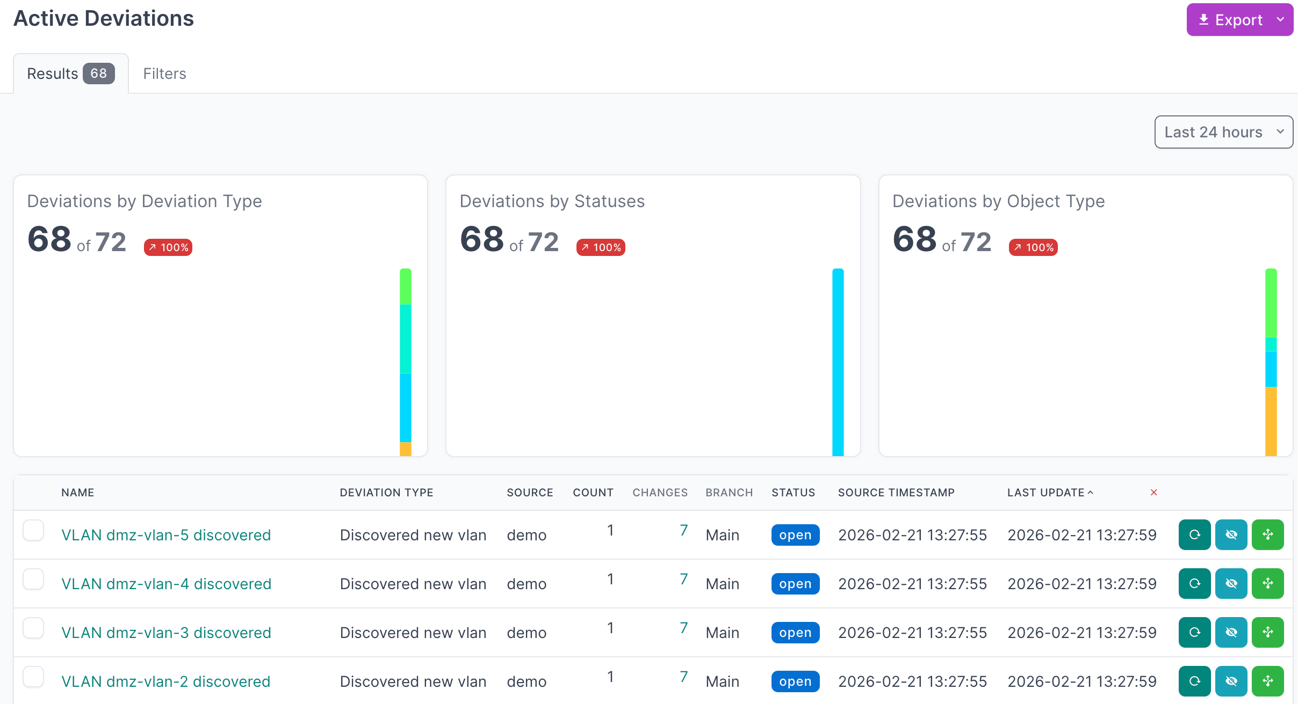Click the blue Statuses chart bar
The image size is (1298, 704).
click(x=838, y=362)
